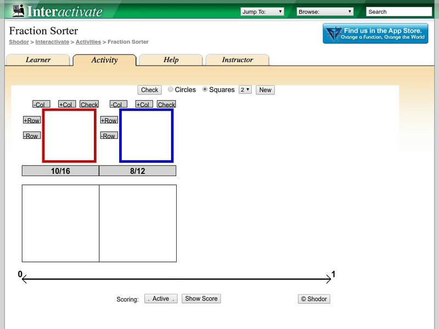Remove a row from the blue square
Screen dimensions: 439x329
point(109,135)
